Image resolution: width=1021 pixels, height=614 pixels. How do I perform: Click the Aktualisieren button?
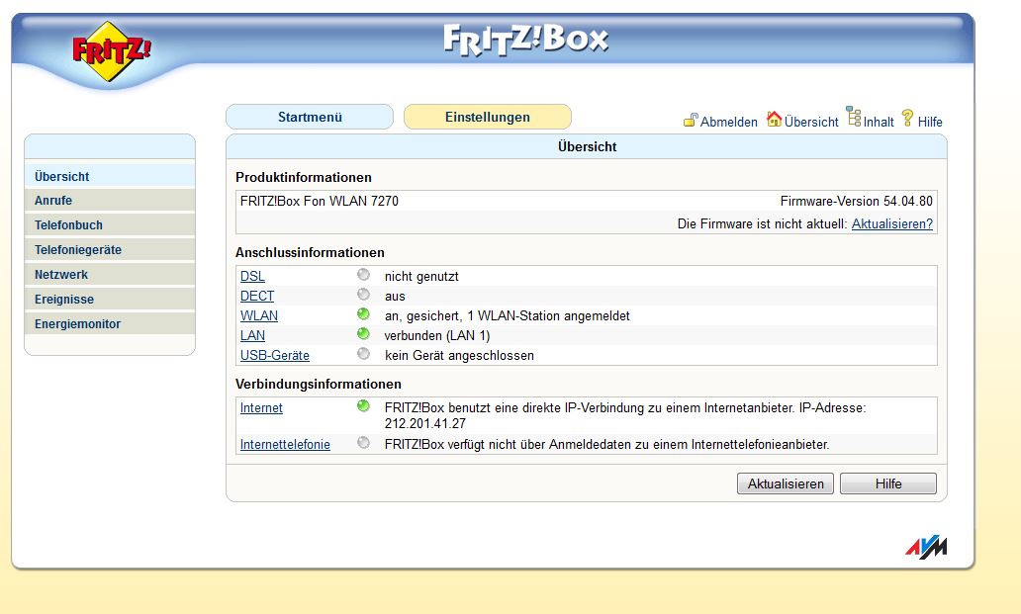[x=786, y=483]
